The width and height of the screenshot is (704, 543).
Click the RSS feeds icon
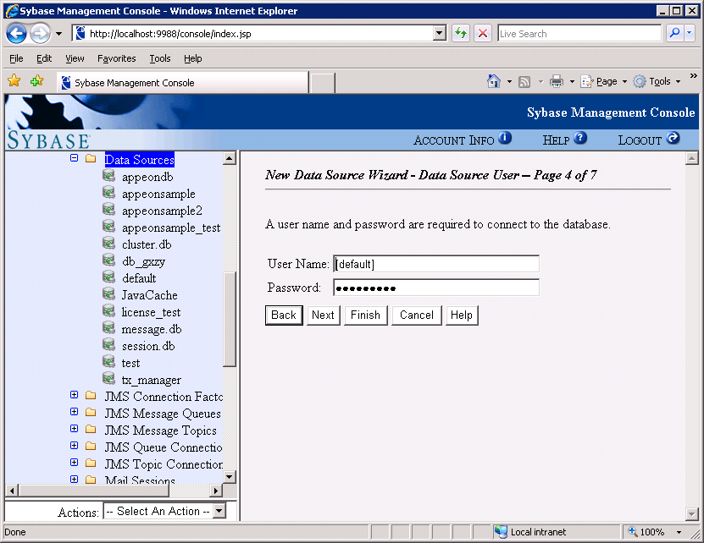click(524, 81)
